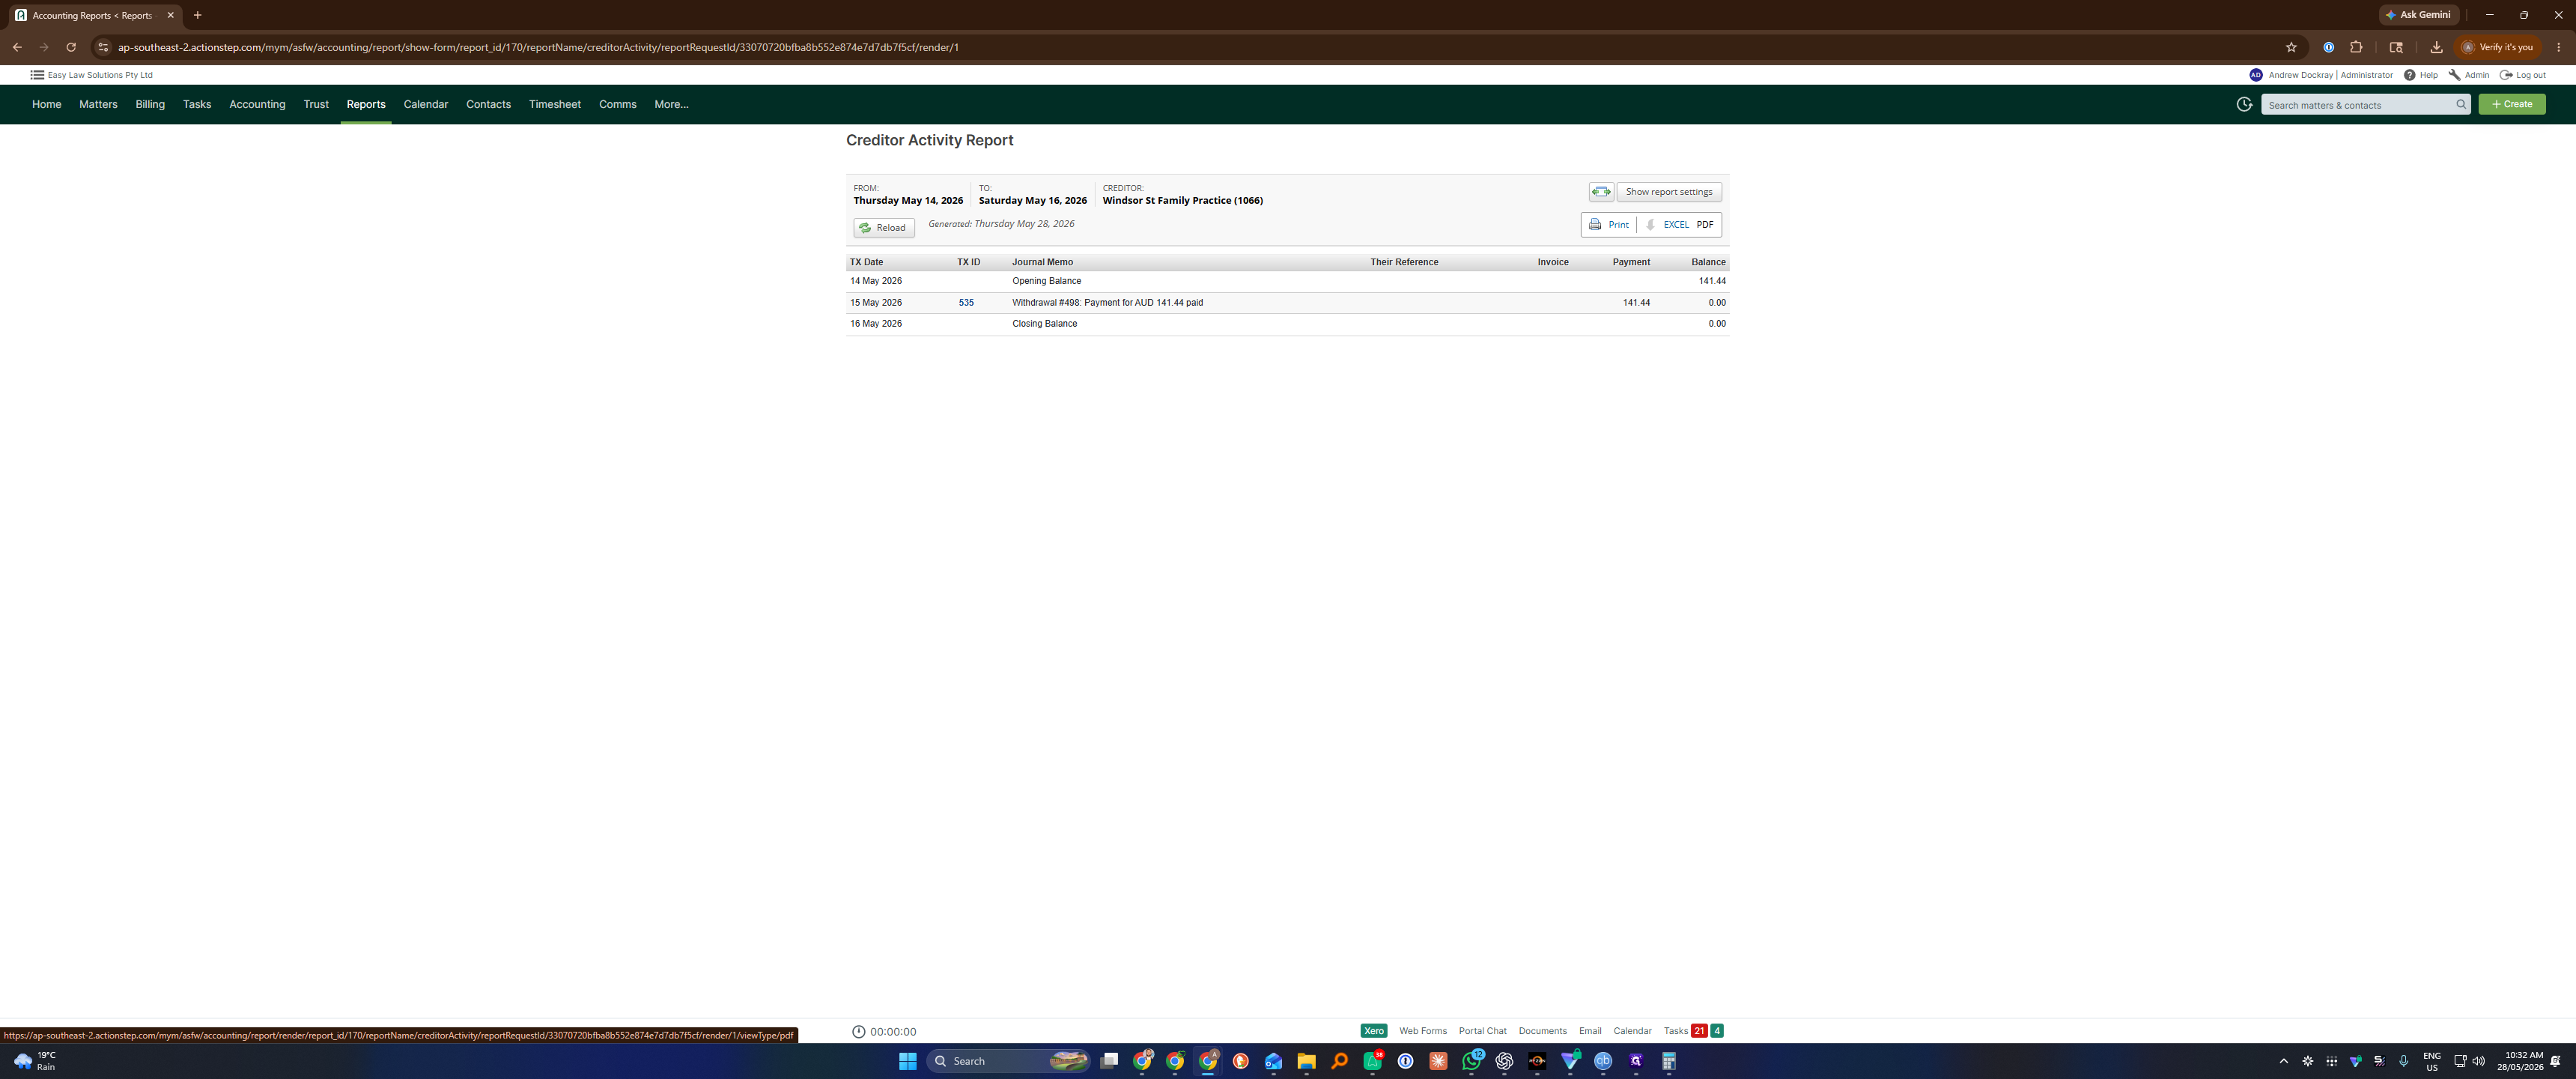The image size is (2576, 1079).
Task: Open the recent history clock icon in the nav bar
Action: point(2244,104)
